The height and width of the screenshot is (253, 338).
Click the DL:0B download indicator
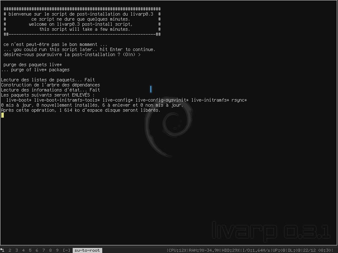coord(294,250)
